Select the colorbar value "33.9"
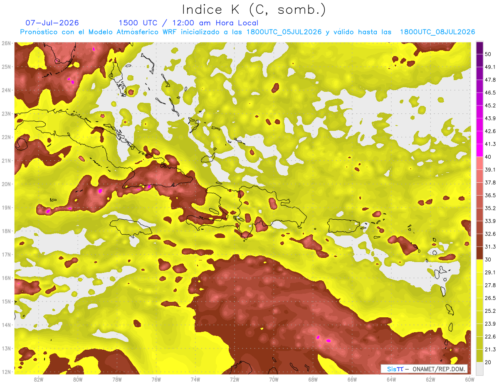The height and width of the screenshot is (385, 499). 490,221
